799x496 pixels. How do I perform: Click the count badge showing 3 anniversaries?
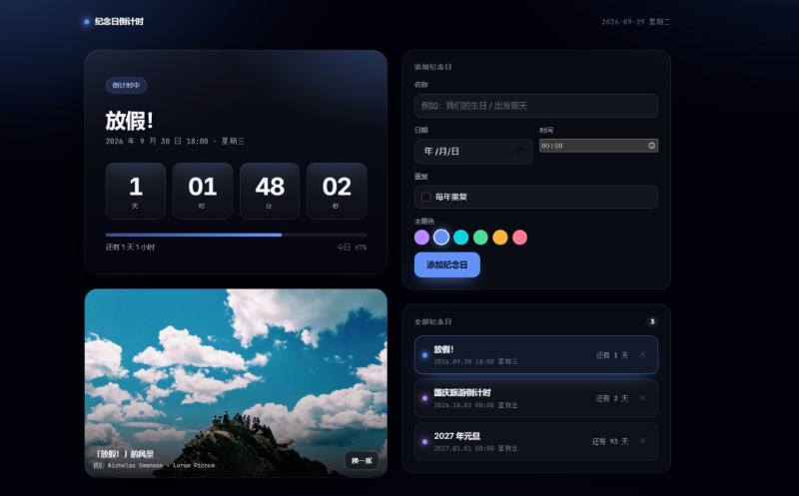click(652, 321)
